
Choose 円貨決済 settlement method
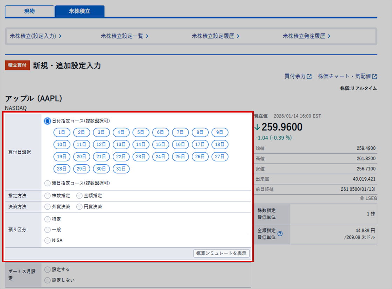pos(80,207)
